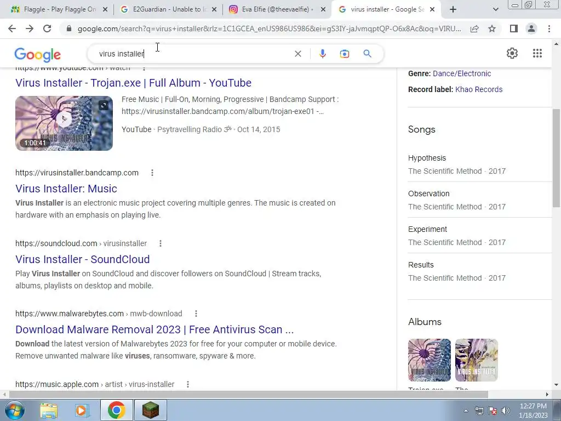
Task: Close the E2Guardian tab
Action: coord(214,9)
